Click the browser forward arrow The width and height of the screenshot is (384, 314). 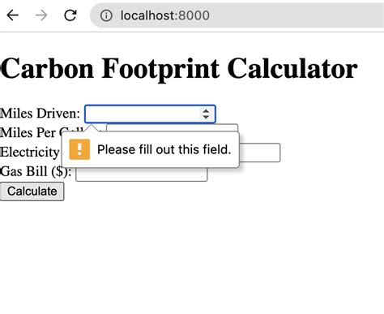[x=41, y=15]
